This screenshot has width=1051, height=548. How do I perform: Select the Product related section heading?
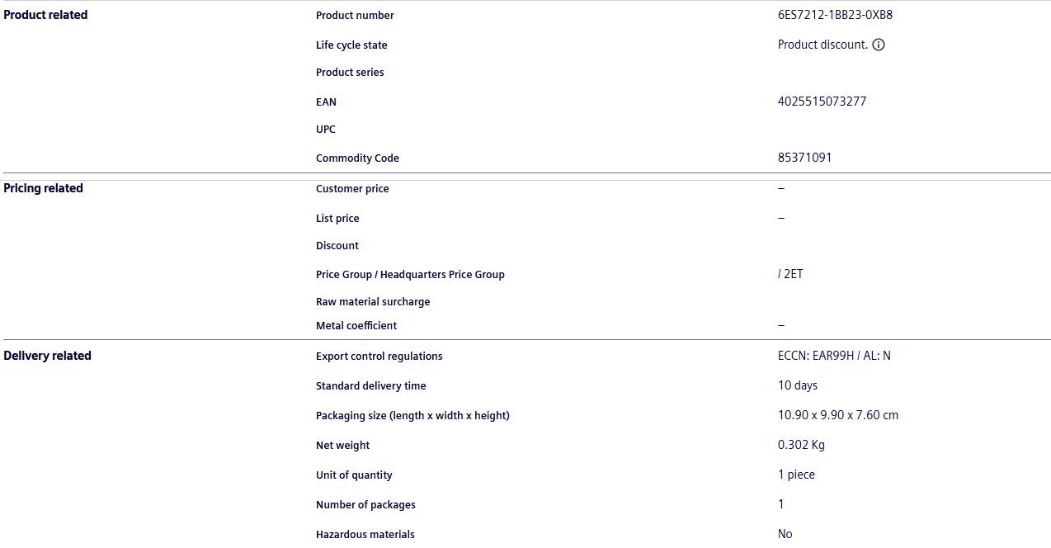point(45,15)
